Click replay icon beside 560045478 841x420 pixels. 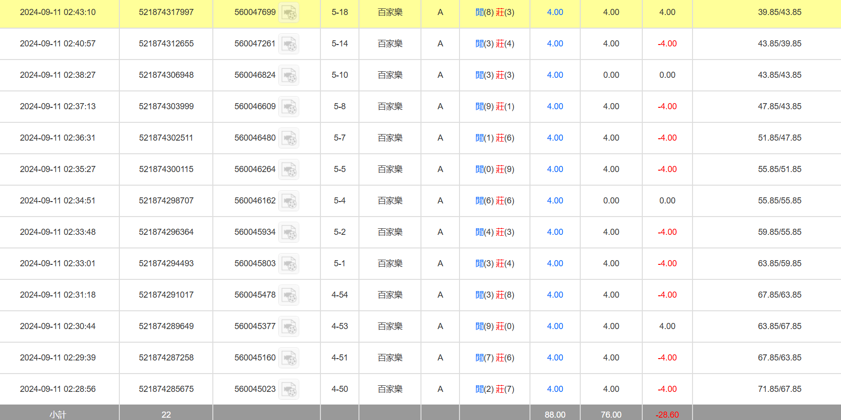288,295
